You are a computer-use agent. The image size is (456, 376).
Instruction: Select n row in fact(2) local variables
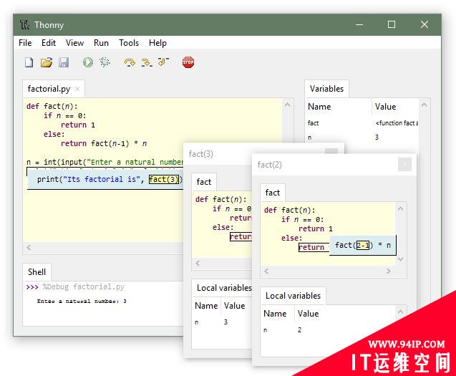328,330
